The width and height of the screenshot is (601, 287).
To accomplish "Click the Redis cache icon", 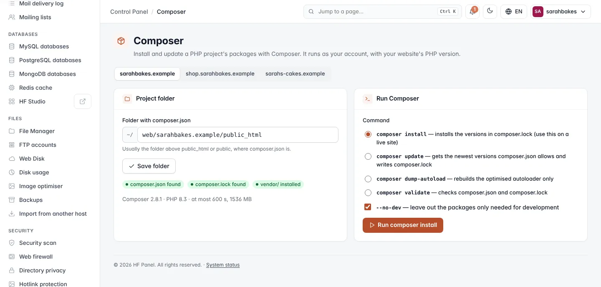I will (12, 88).
